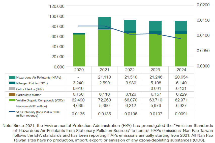The height and width of the screenshot is (143, 215).
Task: Select the 2021 HAPs top bar segment
Action: click(x=104, y=22)
